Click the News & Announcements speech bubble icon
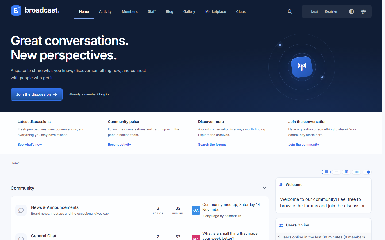This screenshot has height=240, width=385. [21, 210]
